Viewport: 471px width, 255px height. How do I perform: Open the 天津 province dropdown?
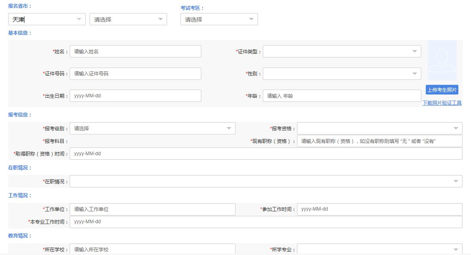coord(47,19)
